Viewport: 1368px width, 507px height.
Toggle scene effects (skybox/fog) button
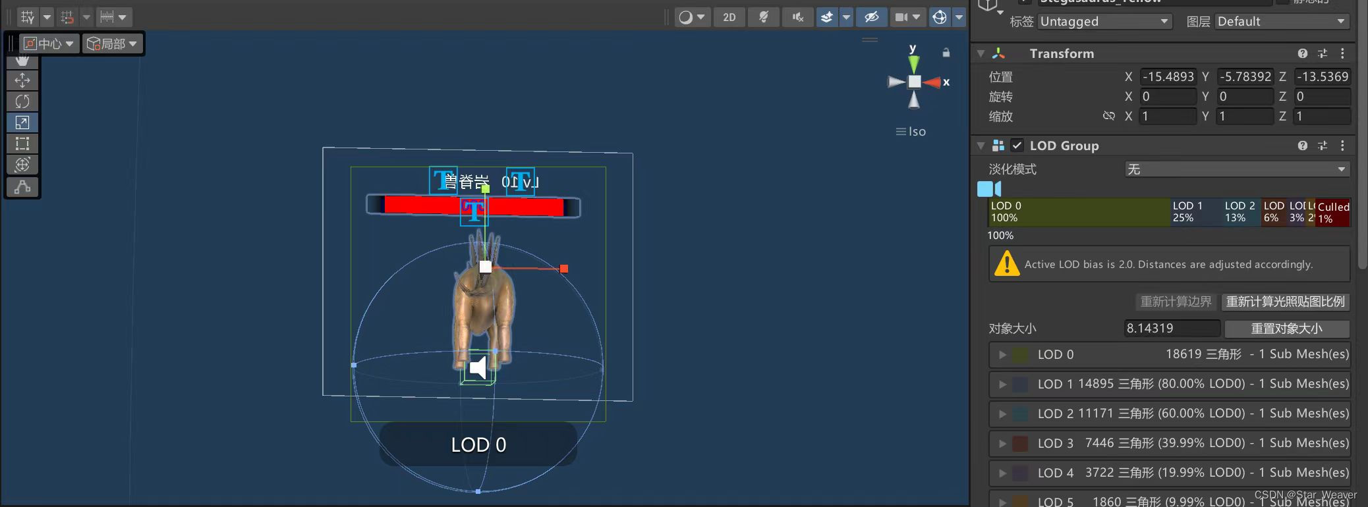[x=827, y=17]
